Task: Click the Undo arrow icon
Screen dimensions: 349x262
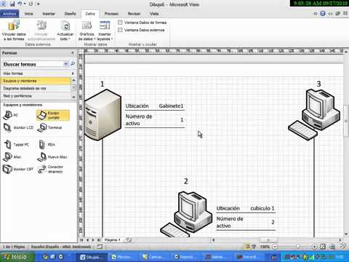Action: pyautogui.click(x=20, y=4)
